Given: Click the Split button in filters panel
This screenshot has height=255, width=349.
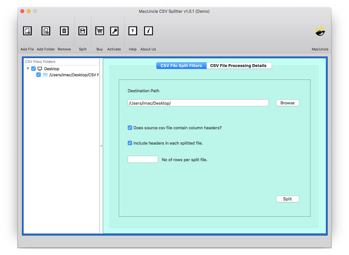Looking at the screenshot, I should [287, 199].
